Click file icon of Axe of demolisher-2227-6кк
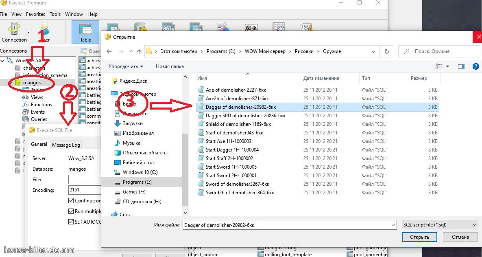Image resolution: width=482 pixels, height=257 pixels. coord(201,90)
